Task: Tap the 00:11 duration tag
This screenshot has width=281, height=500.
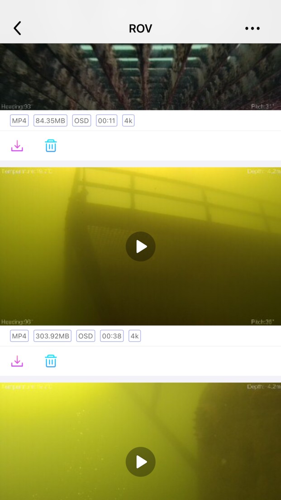Action: 106,120
